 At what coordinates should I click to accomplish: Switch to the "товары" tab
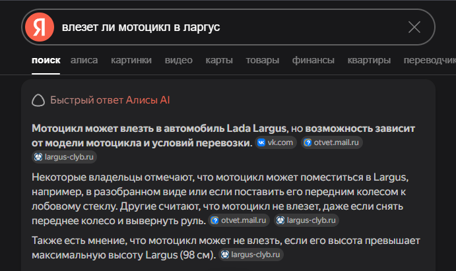pyautogui.click(x=263, y=60)
